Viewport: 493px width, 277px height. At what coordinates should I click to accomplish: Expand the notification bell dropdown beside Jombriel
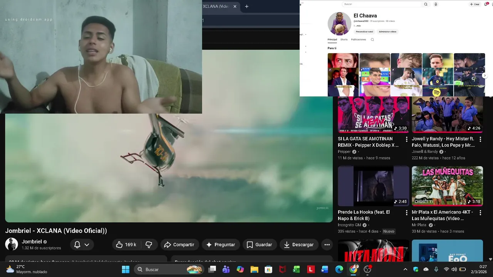87,245
